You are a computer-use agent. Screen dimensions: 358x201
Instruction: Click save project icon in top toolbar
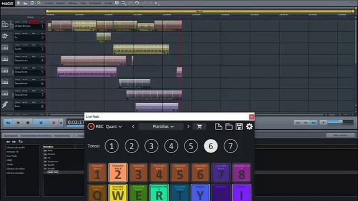(x=32, y=3)
